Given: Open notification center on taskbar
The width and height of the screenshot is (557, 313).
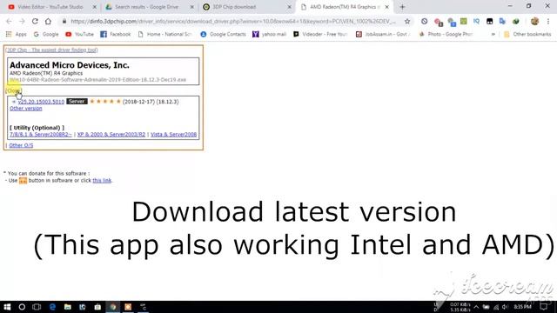Looking at the screenshot, I should pos(544,307).
